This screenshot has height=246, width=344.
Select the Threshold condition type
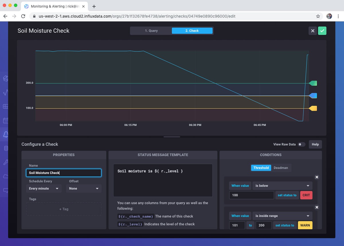pyautogui.click(x=261, y=168)
